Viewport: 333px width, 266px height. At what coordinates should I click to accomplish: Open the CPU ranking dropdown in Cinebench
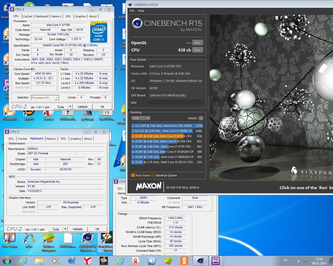(141, 118)
